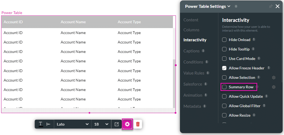Pin the Power Table Settings panel

pos(270,6)
